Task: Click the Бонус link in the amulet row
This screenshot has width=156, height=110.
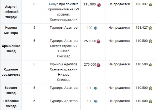Action: coord(54,4)
